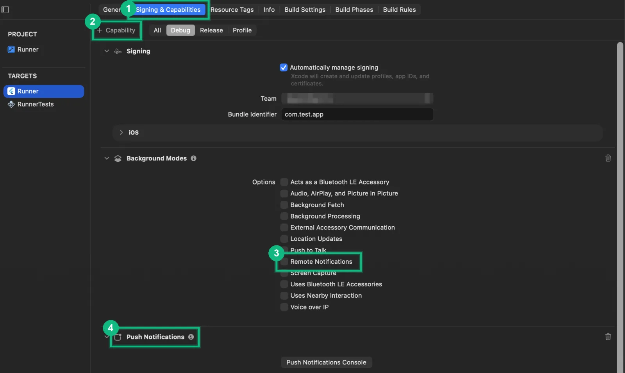625x373 pixels.
Task: Switch to the Build Settings tab
Action: point(305,10)
